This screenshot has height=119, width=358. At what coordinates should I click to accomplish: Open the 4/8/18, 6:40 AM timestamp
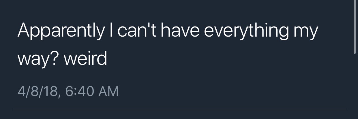pyautogui.click(x=68, y=91)
